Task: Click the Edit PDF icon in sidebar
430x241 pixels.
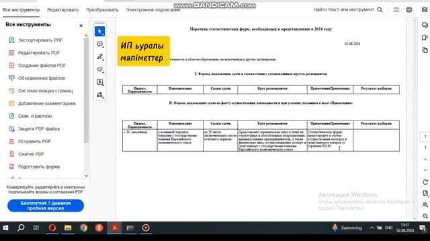Action: pyautogui.click(x=11, y=53)
